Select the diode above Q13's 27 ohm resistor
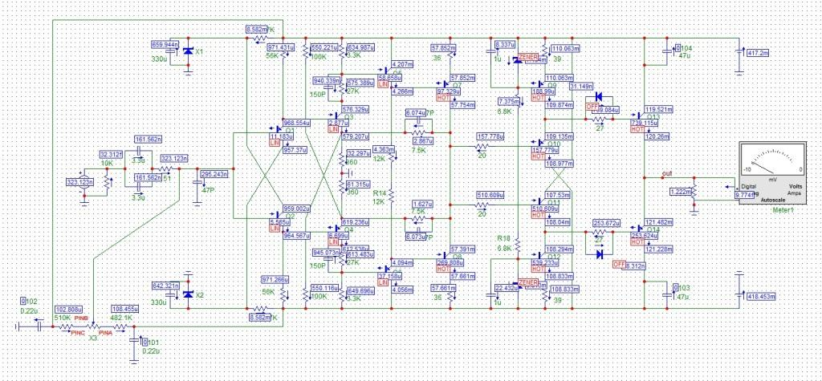 [x=599, y=98]
